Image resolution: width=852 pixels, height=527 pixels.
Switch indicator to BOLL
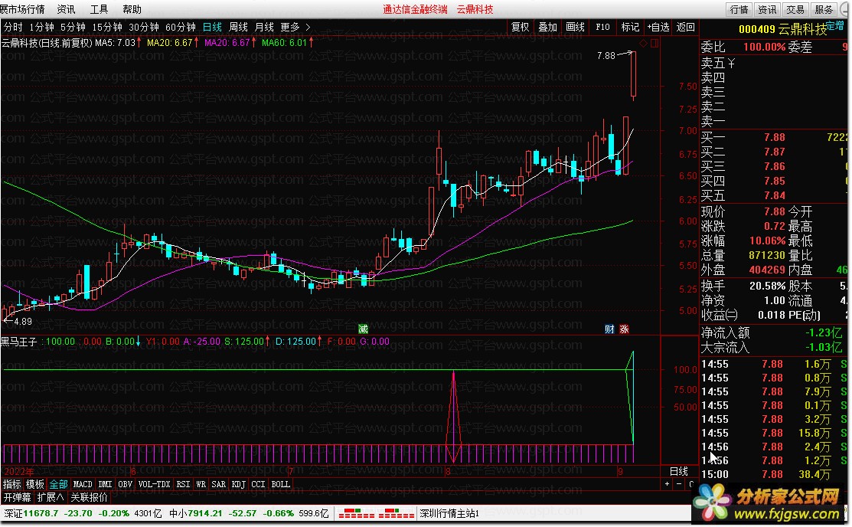280,484
